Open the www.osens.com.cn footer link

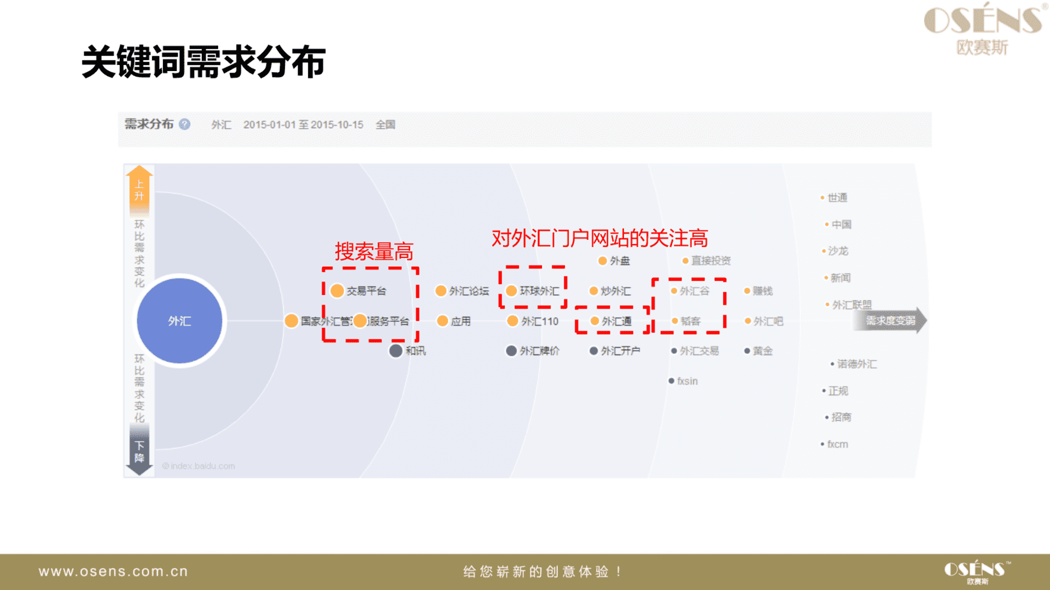pyautogui.click(x=113, y=571)
